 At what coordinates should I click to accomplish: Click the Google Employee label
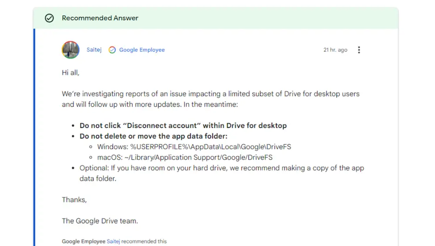pyautogui.click(x=142, y=50)
